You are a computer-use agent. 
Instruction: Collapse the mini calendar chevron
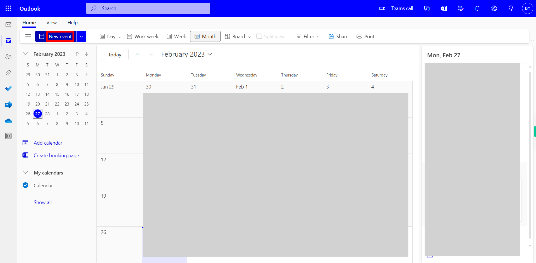[x=25, y=54]
